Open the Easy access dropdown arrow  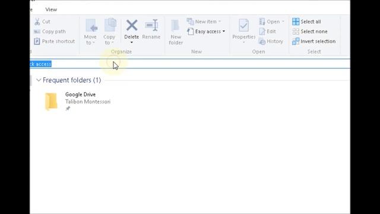pyautogui.click(x=224, y=32)
